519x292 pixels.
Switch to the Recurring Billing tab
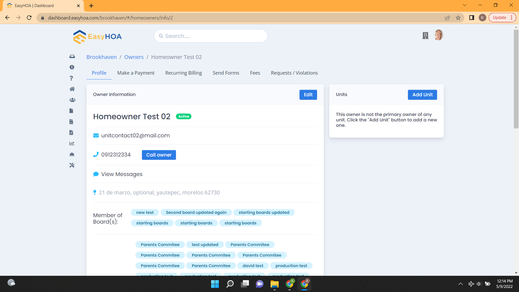coord(184,73)
